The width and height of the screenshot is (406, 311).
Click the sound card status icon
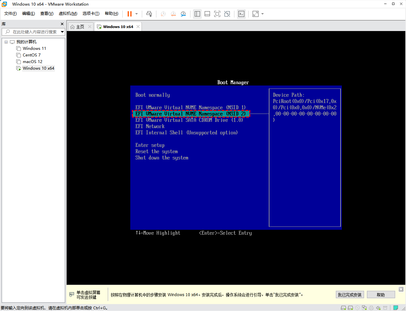click(x=378, y=308)
